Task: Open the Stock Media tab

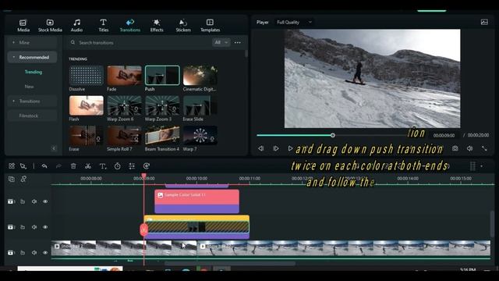Action: [50, 26]
